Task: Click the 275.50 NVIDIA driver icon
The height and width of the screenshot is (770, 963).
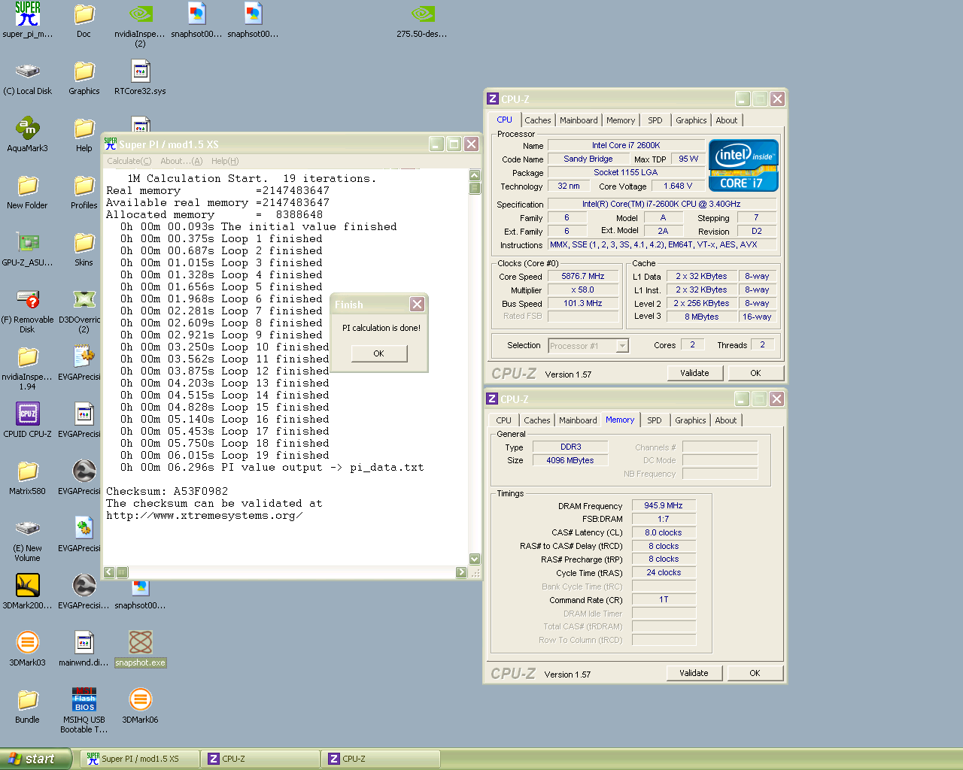Action: coord(422,15)
